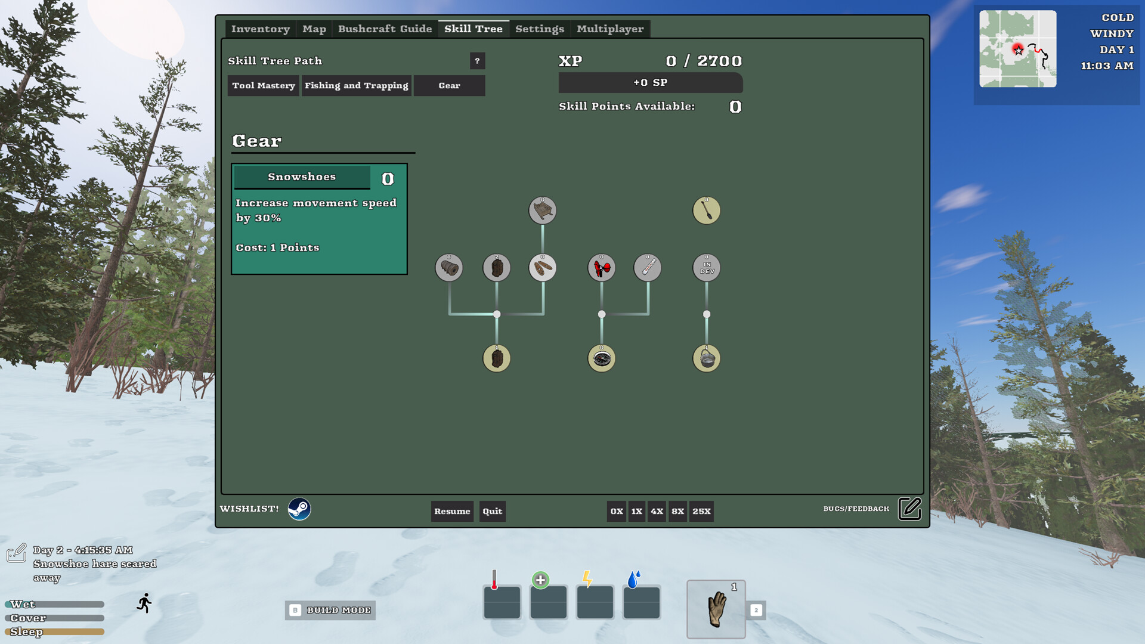Set time speed to 1X
Screen dimensions: 1145x644
tap(637, 511)
